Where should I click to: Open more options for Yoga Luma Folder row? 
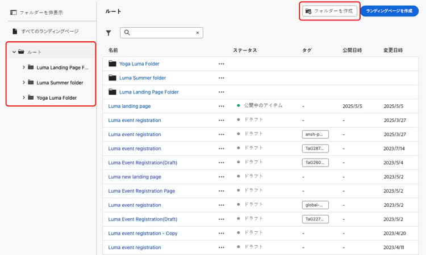(x=222, y=64)
